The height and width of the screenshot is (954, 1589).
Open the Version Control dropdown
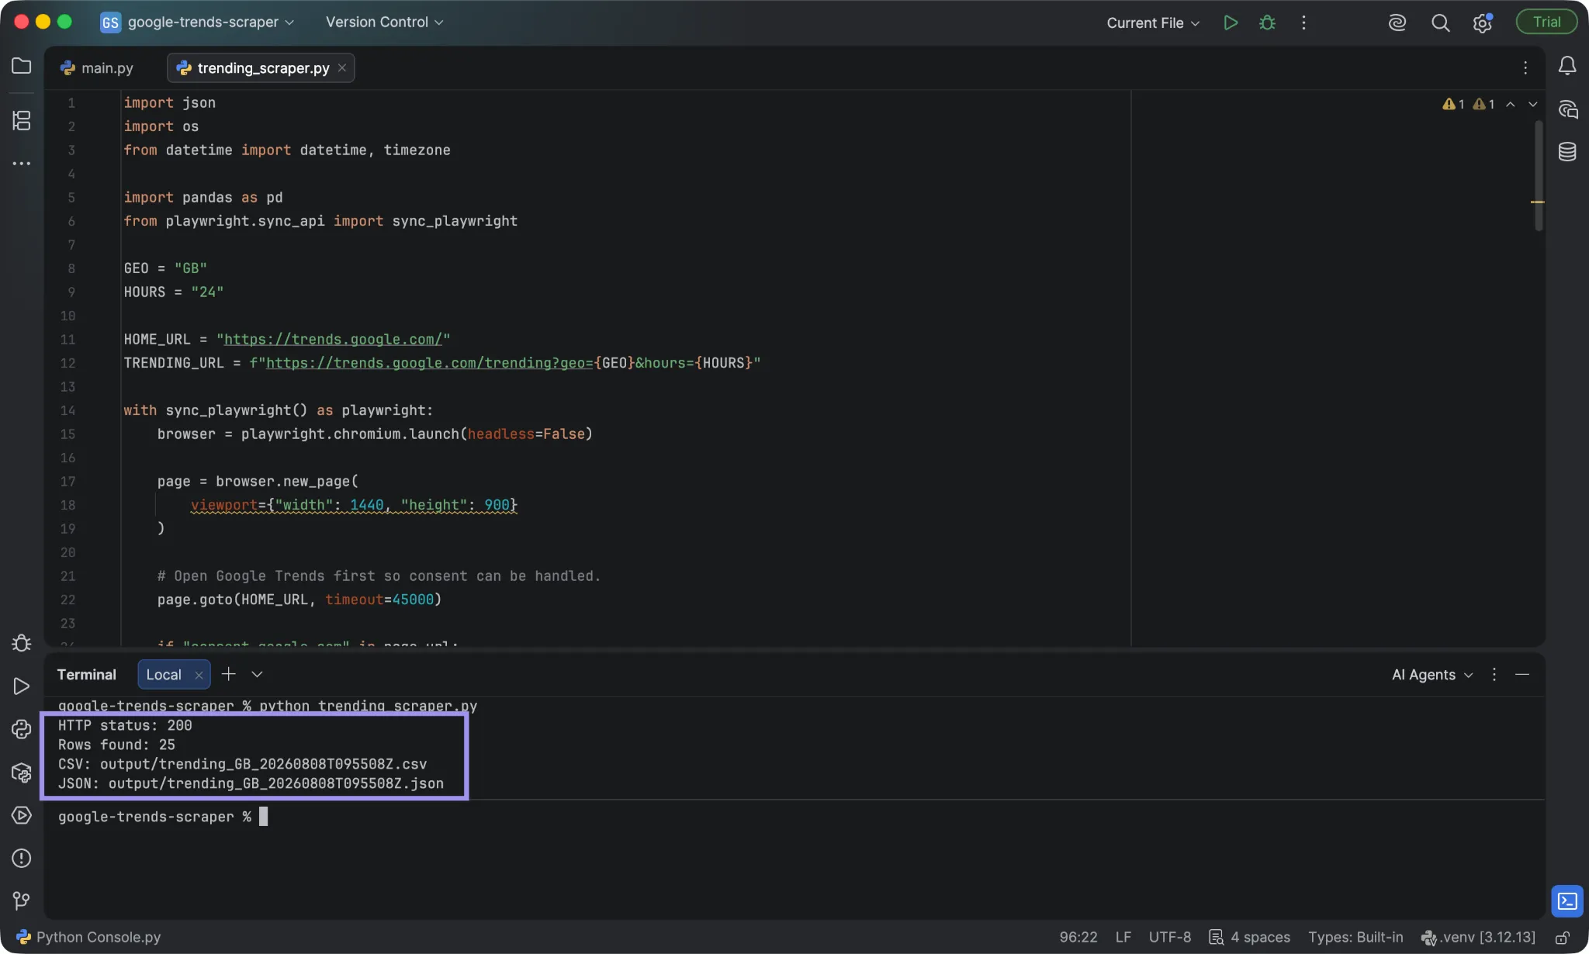[x=385, y=22]
